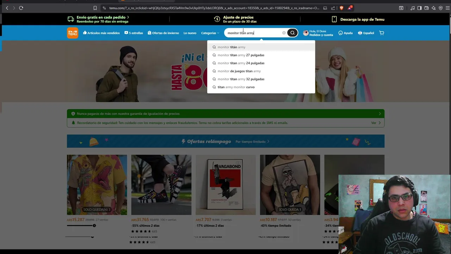Open 'Envío gratis en cada pedido' banner
451x254 pixels.
coord(98,19)
